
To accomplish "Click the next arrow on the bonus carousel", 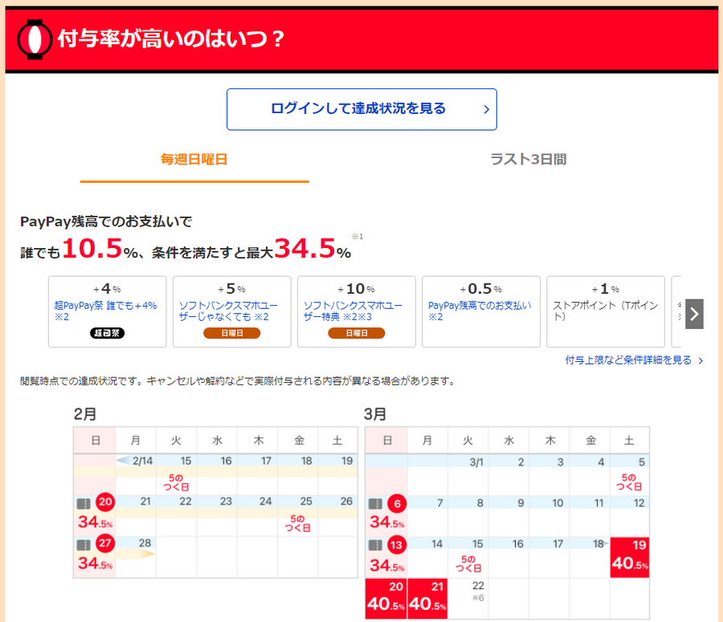I will pyautogui.click(x=694, y=314).
